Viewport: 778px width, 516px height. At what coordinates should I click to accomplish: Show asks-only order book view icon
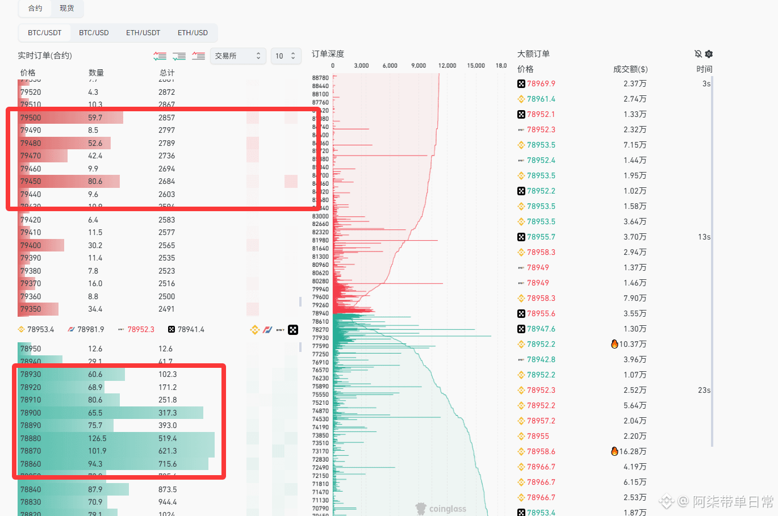point(198,56)
